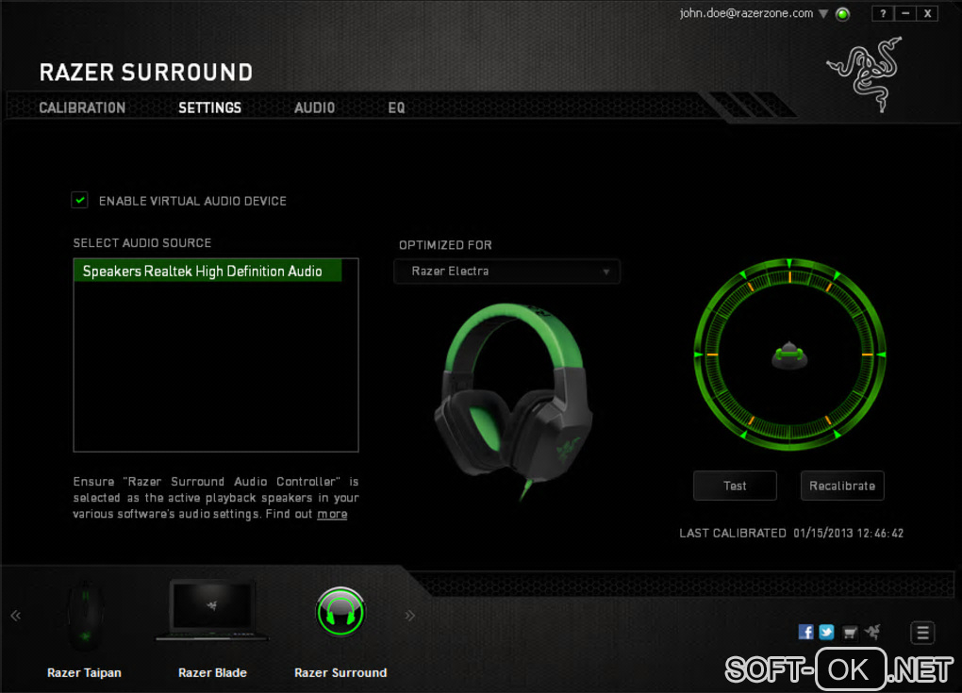Open the account dropdown arrow beside email
Viewport: 962px width, 693px height.
[823, 13]
